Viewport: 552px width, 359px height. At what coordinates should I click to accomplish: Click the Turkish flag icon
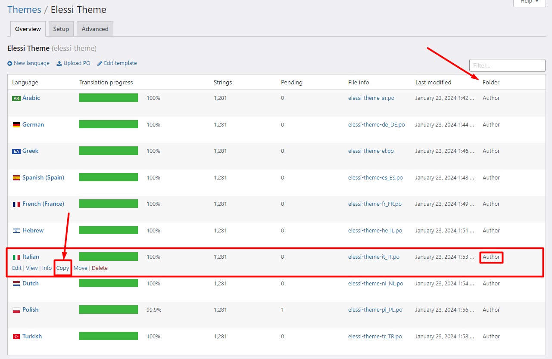click(x=16, y=337)
